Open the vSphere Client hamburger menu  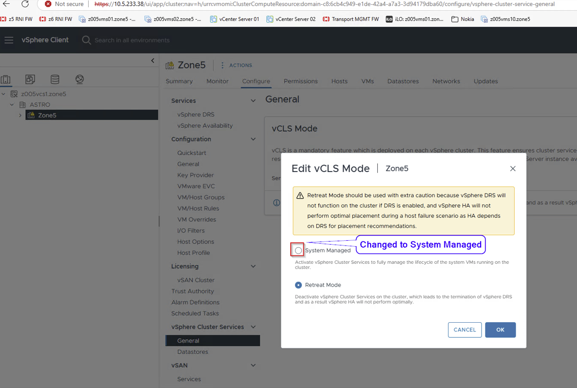tap(9, 40)
